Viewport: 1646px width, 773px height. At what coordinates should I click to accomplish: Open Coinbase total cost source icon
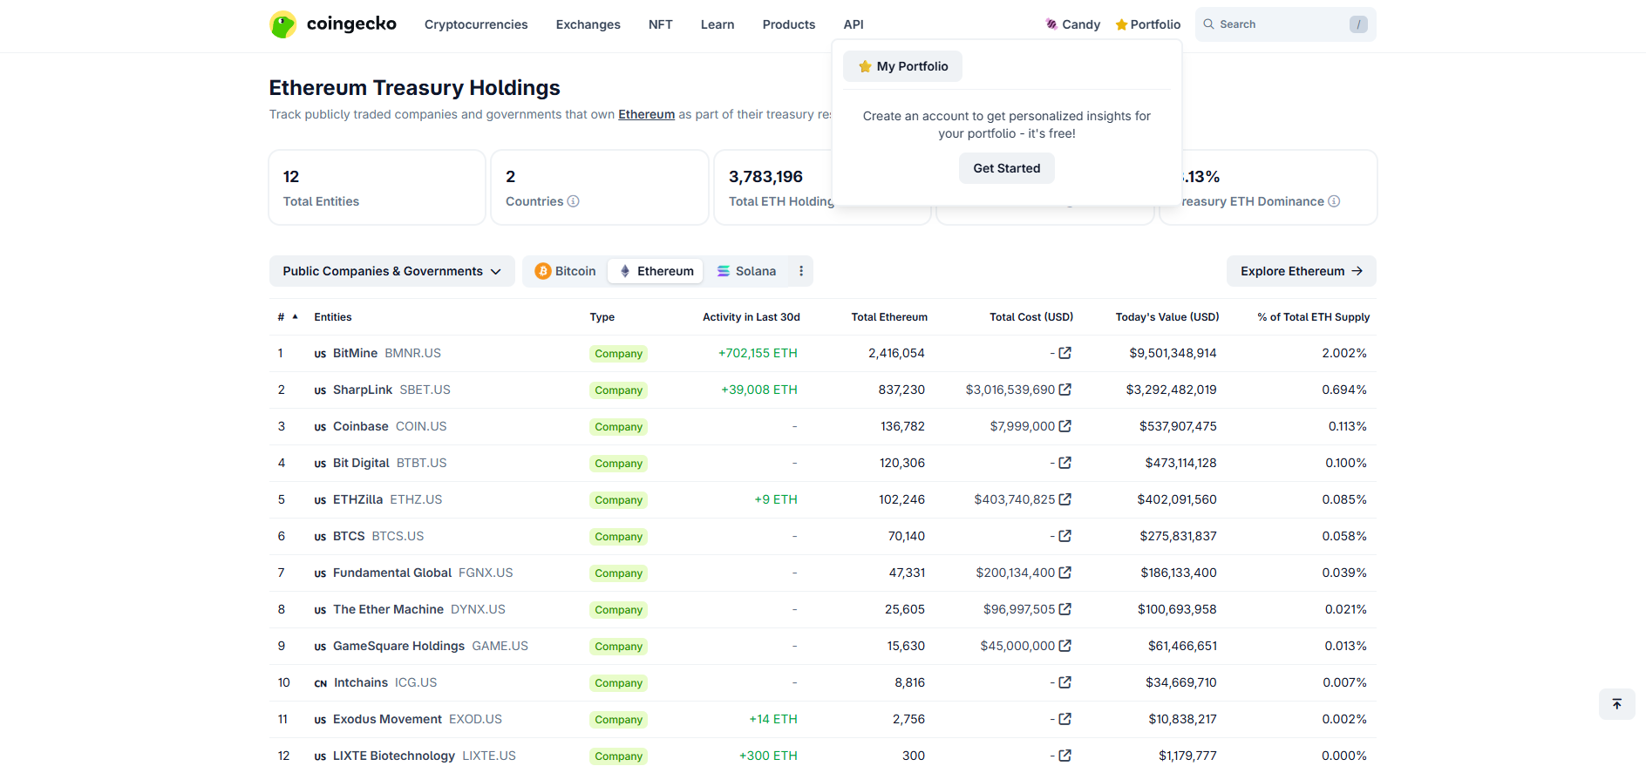1064,426
